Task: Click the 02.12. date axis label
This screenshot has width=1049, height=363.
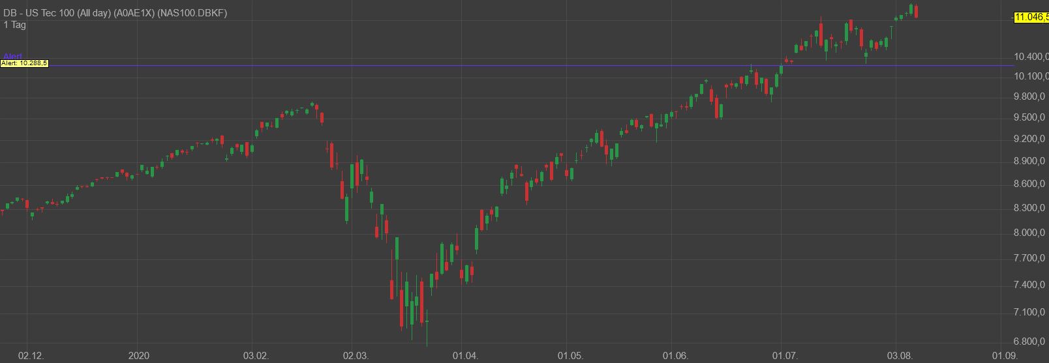Action: click(x=31, y=356)
